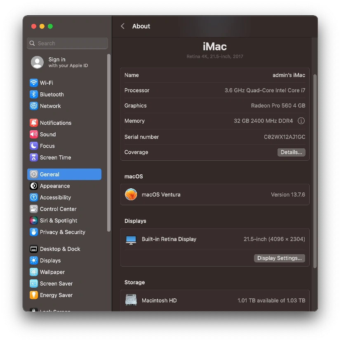The image size is (341, 342).
Task: Click the Macintosh HD storage row
Action: (x=214, y=300)
